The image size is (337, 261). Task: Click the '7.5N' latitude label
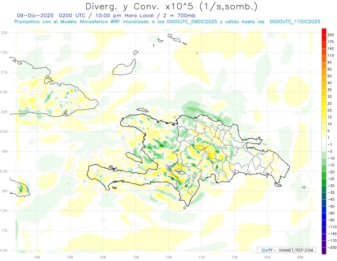click(x=4, y=211)
